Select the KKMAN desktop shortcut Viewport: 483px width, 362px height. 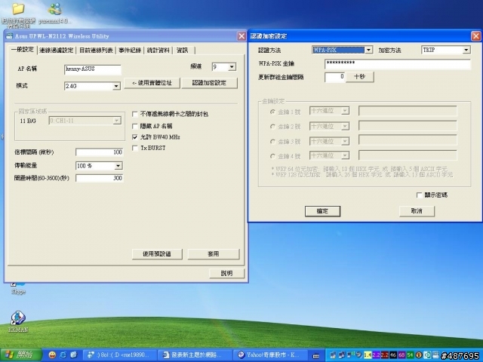pyautogui.click(x=18, y=318)
